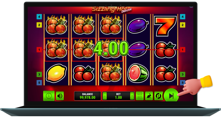This screenshot has width=221, height=118.
Task: Click payline 4 marker on right side
Action: [x=182, y=17]
